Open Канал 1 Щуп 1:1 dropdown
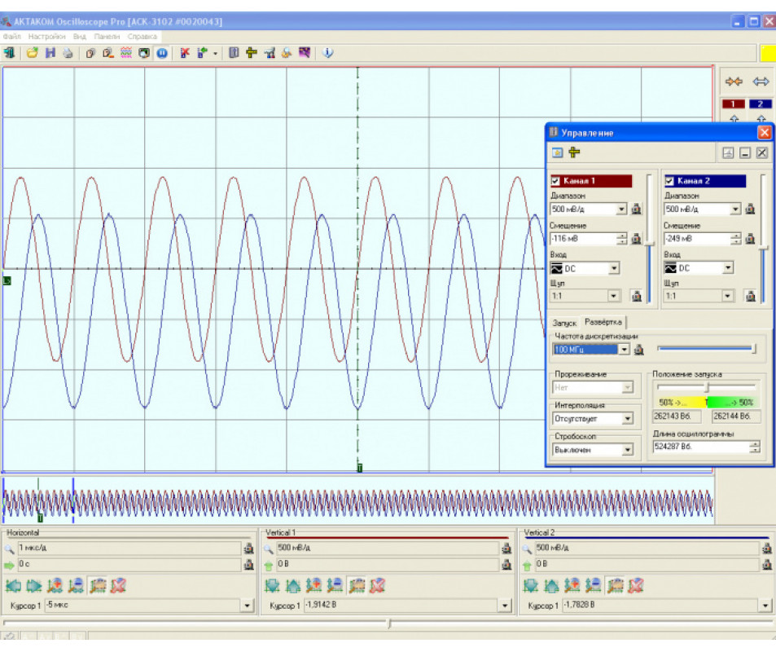Screen dimensions: 776x652 613,296
